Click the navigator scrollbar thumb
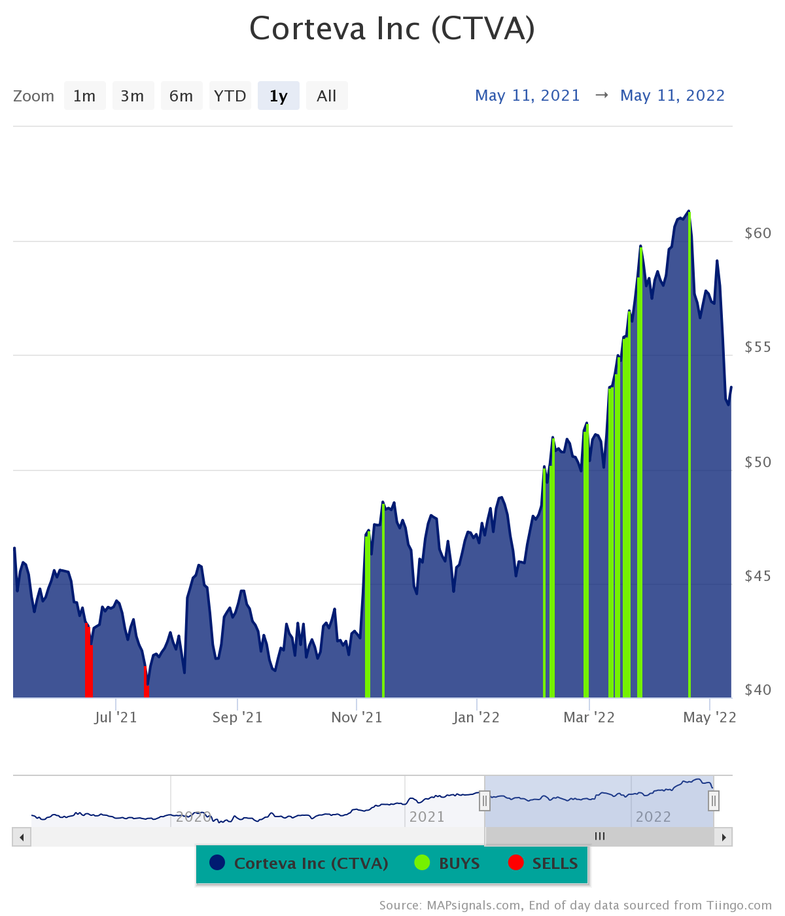 (599, 837)
